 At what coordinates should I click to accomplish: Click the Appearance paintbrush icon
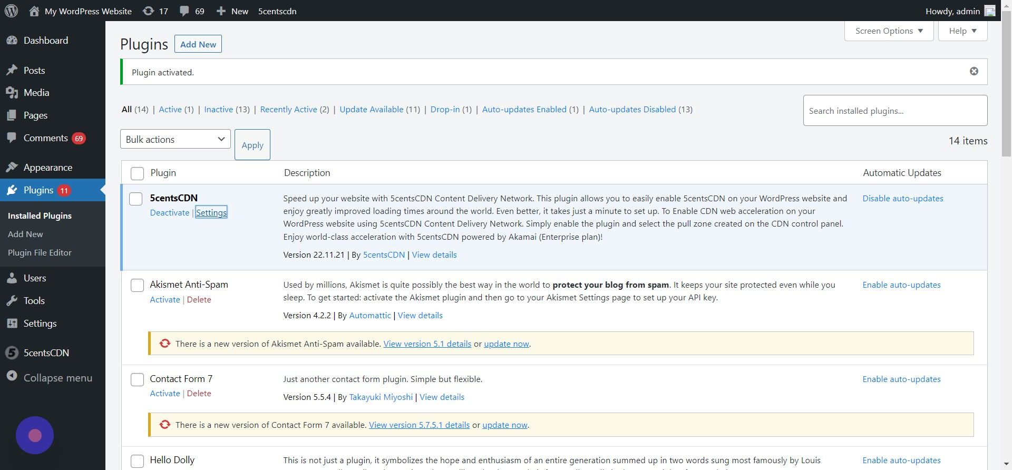point(12,168)
